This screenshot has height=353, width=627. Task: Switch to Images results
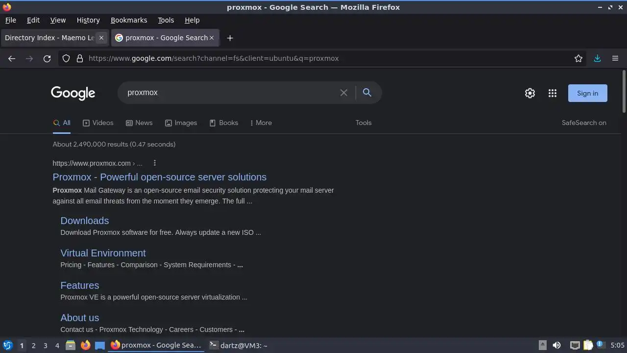[x=181, y=123]
